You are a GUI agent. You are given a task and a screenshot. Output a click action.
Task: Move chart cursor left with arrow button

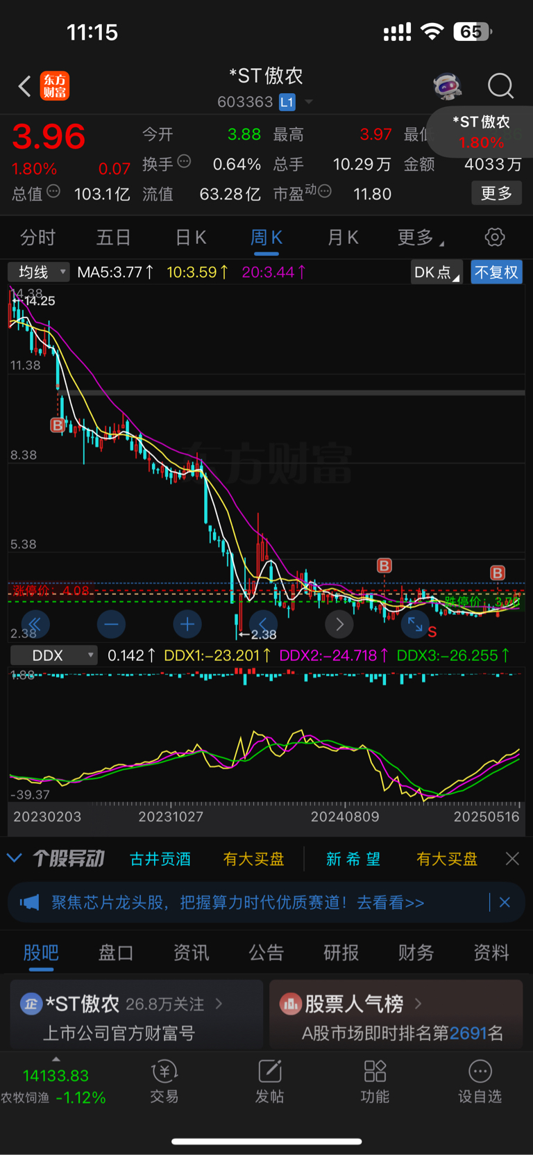263,624
